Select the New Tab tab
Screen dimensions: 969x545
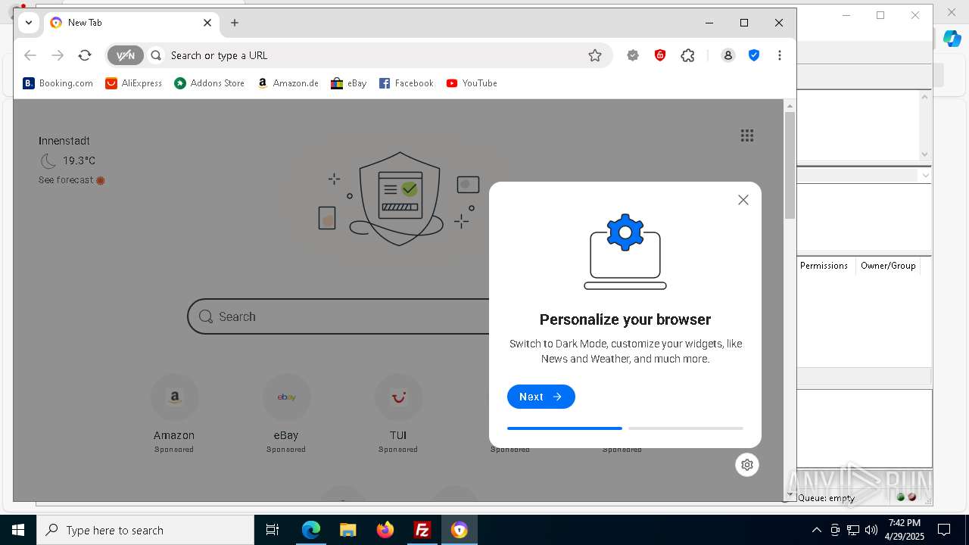132,23
